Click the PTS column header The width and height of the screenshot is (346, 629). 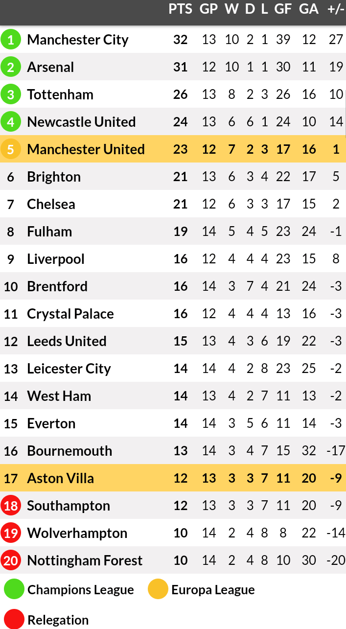coord(181,9)
